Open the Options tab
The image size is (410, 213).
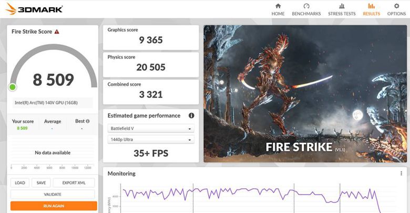(x=396, y=9)
